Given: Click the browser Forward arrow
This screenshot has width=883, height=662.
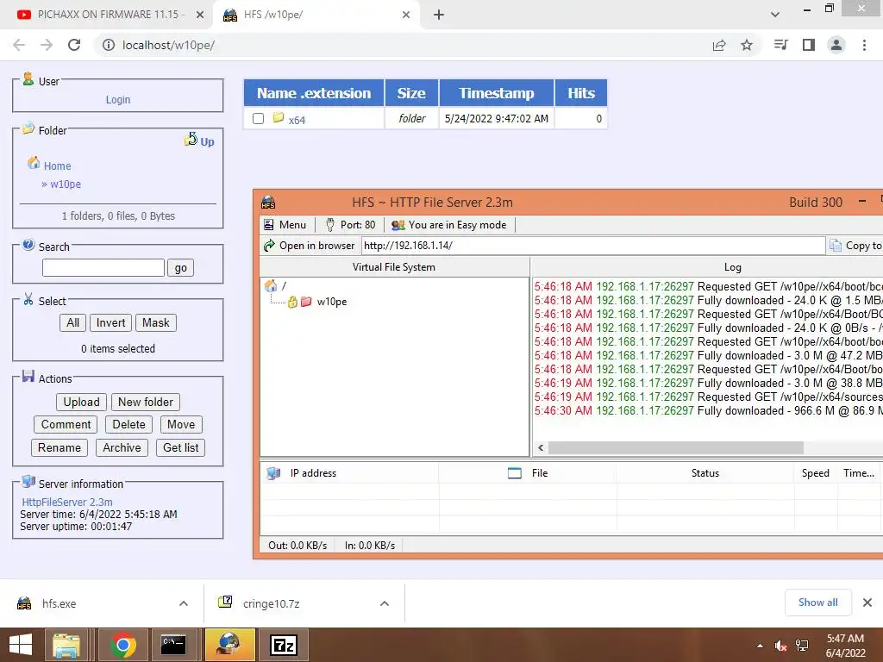Looking at the screenshot, I should tap(47, 45).
